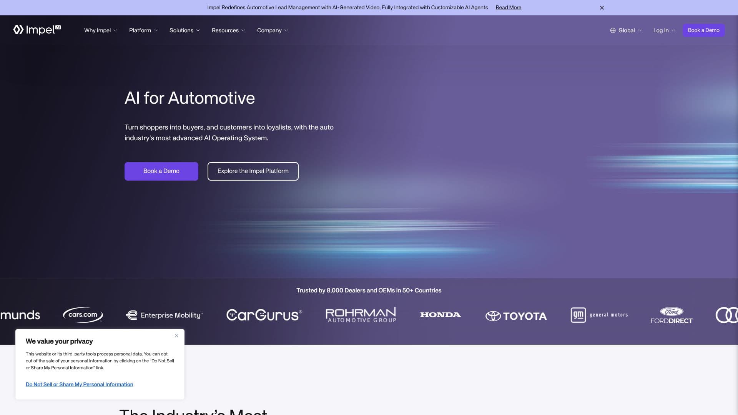Click Book a Demo in header
Image resolution: width=738 pixels, height=415 pixels.
704,30
